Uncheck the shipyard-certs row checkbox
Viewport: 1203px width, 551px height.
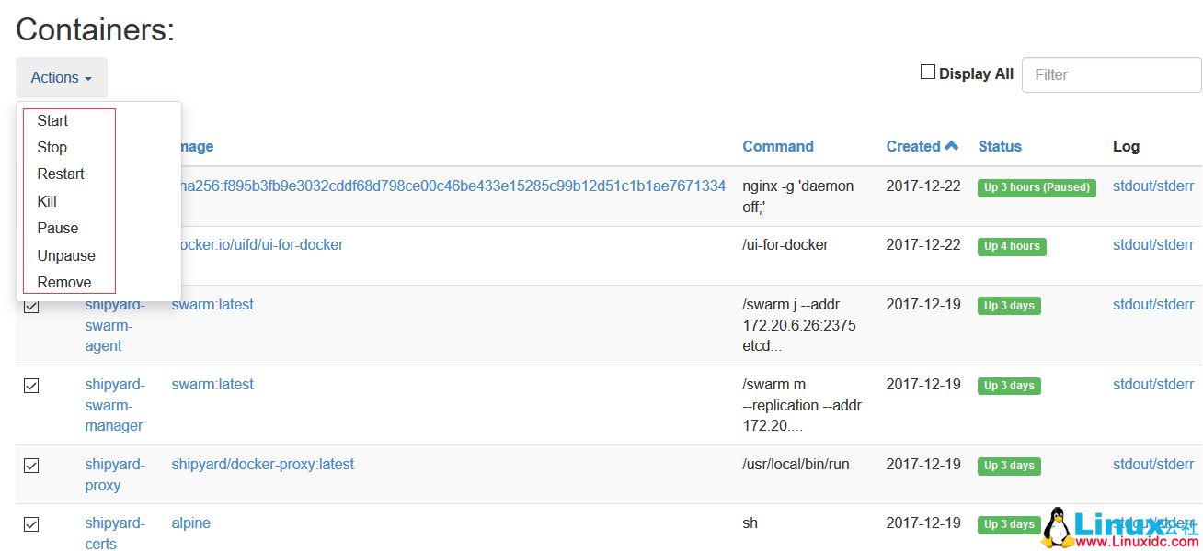[30, 524]
